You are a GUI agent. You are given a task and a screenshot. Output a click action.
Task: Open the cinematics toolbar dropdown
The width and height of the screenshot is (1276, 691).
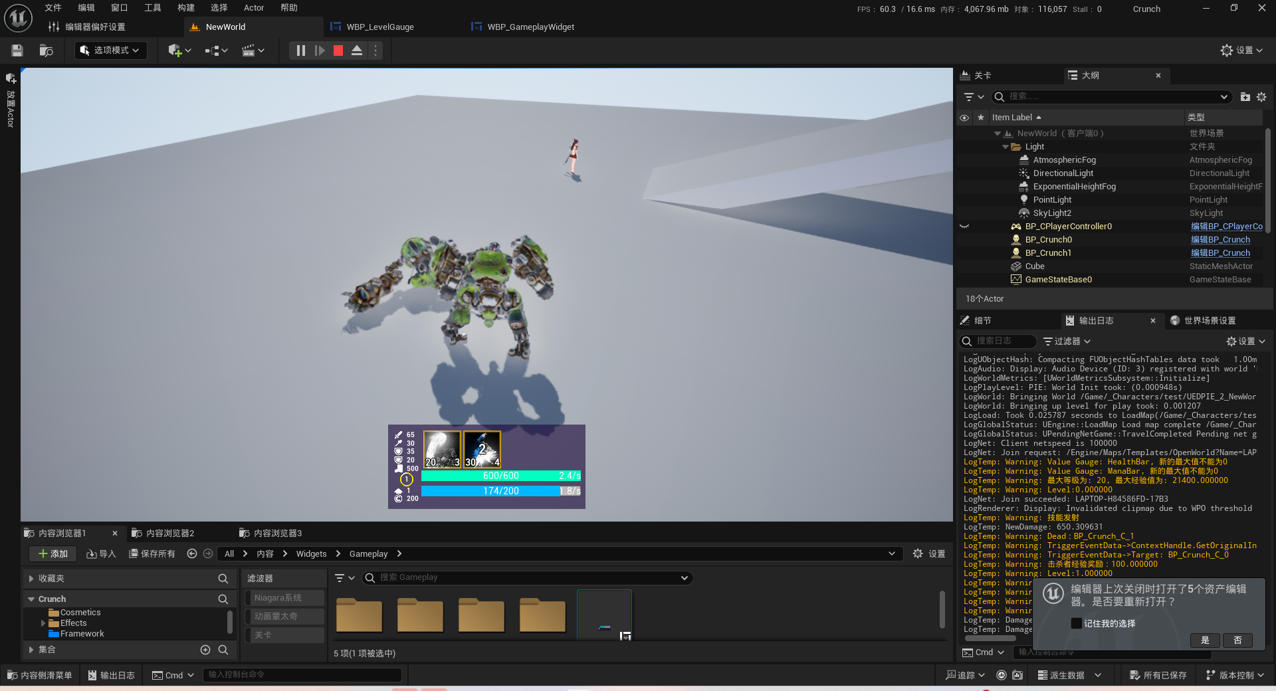(253, 50)
